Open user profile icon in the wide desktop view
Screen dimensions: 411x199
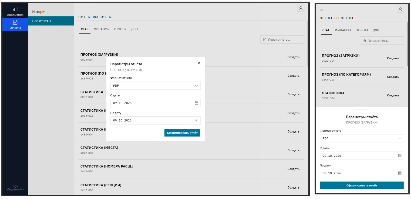point(301,8)
